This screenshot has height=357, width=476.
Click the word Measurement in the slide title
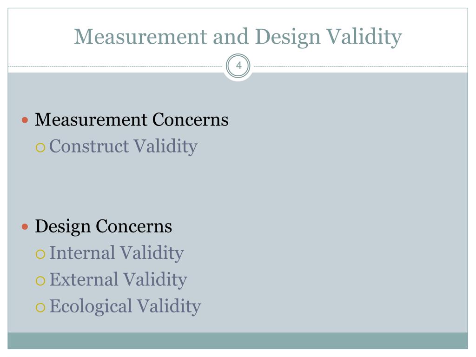pyautogui.click(x=140, y=36)
